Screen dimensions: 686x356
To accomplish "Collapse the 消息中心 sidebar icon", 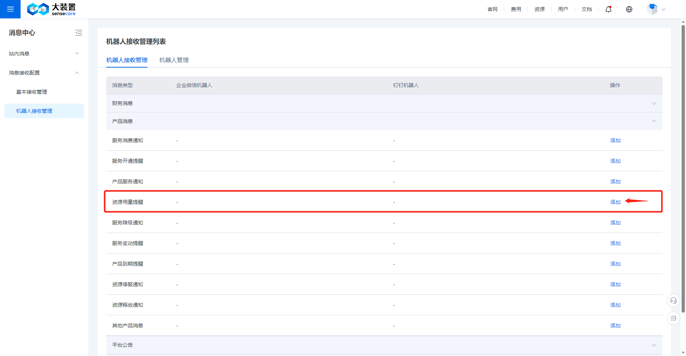I will click(x=79, y=33).
